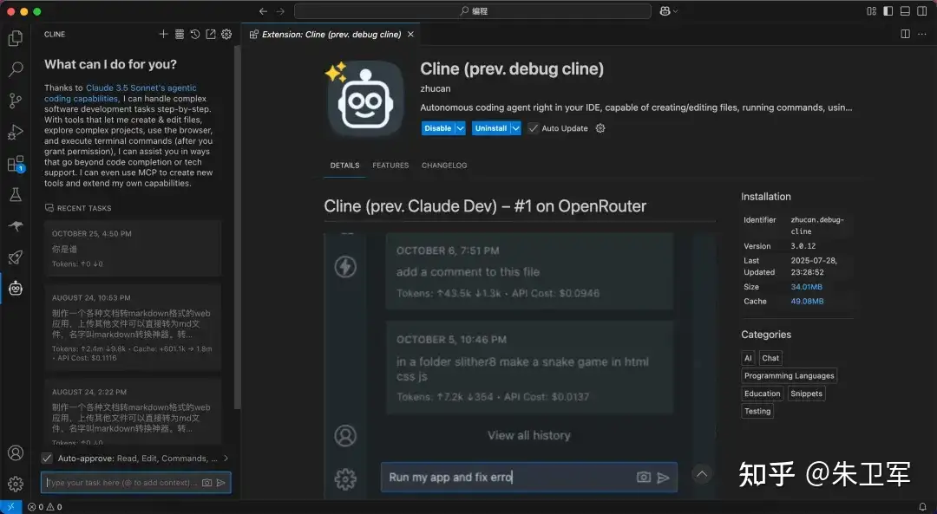Image resolution: width=937 pixels, height=514 pixels.
Task: Toggle secondary side bar layout icon
Action: pos(922,10)
